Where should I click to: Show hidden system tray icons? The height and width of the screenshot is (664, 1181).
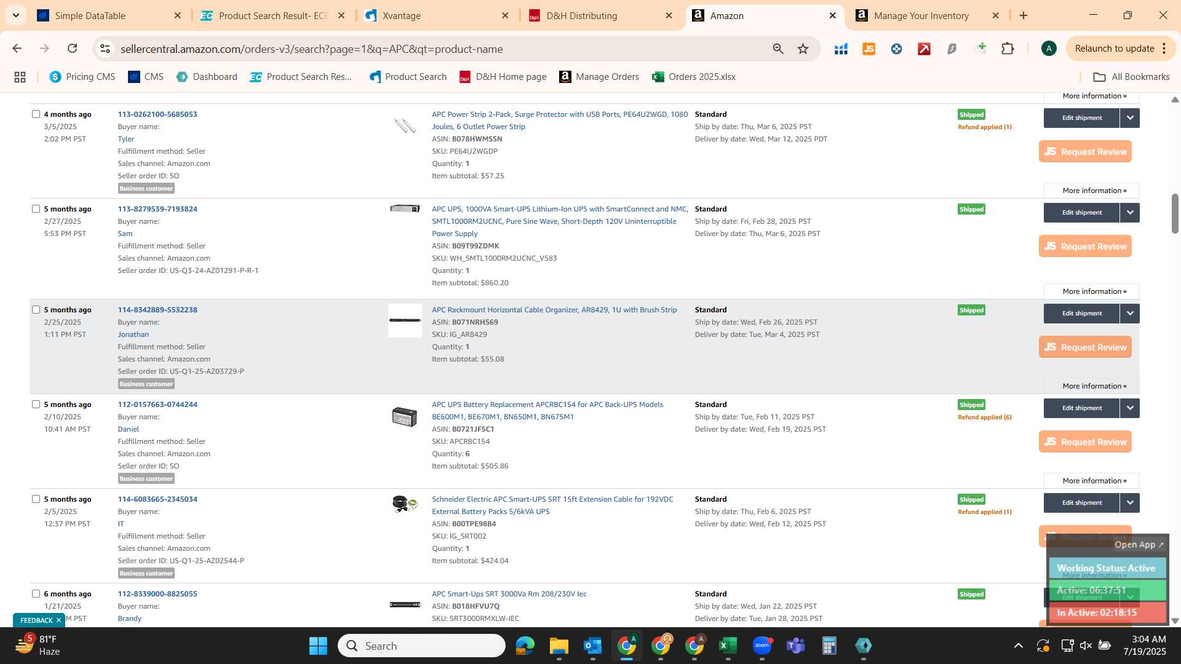tap(1019, 646)
